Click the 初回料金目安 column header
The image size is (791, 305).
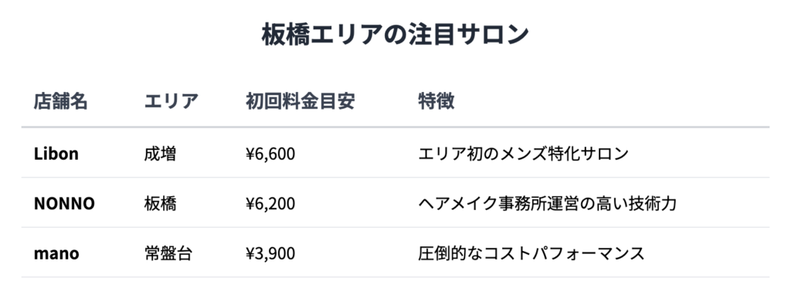(x=300, y=102)
